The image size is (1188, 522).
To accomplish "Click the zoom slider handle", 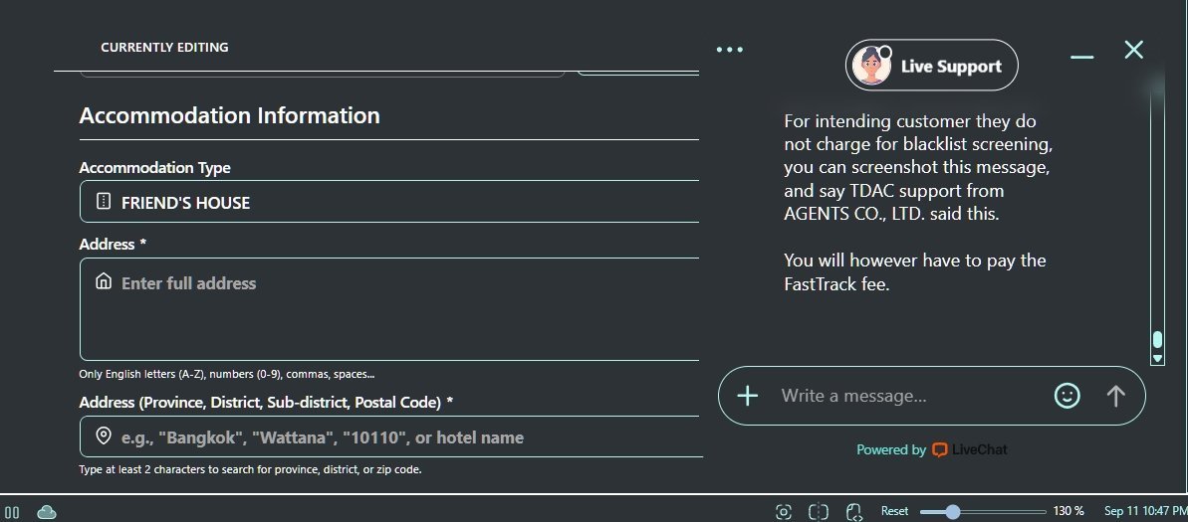I will [x=953, y=511].
